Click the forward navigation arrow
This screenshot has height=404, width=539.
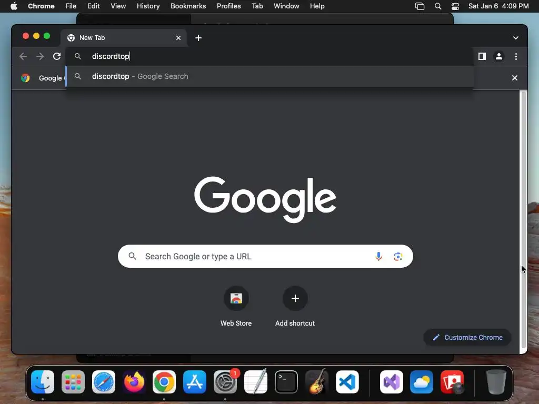(40, 56)
